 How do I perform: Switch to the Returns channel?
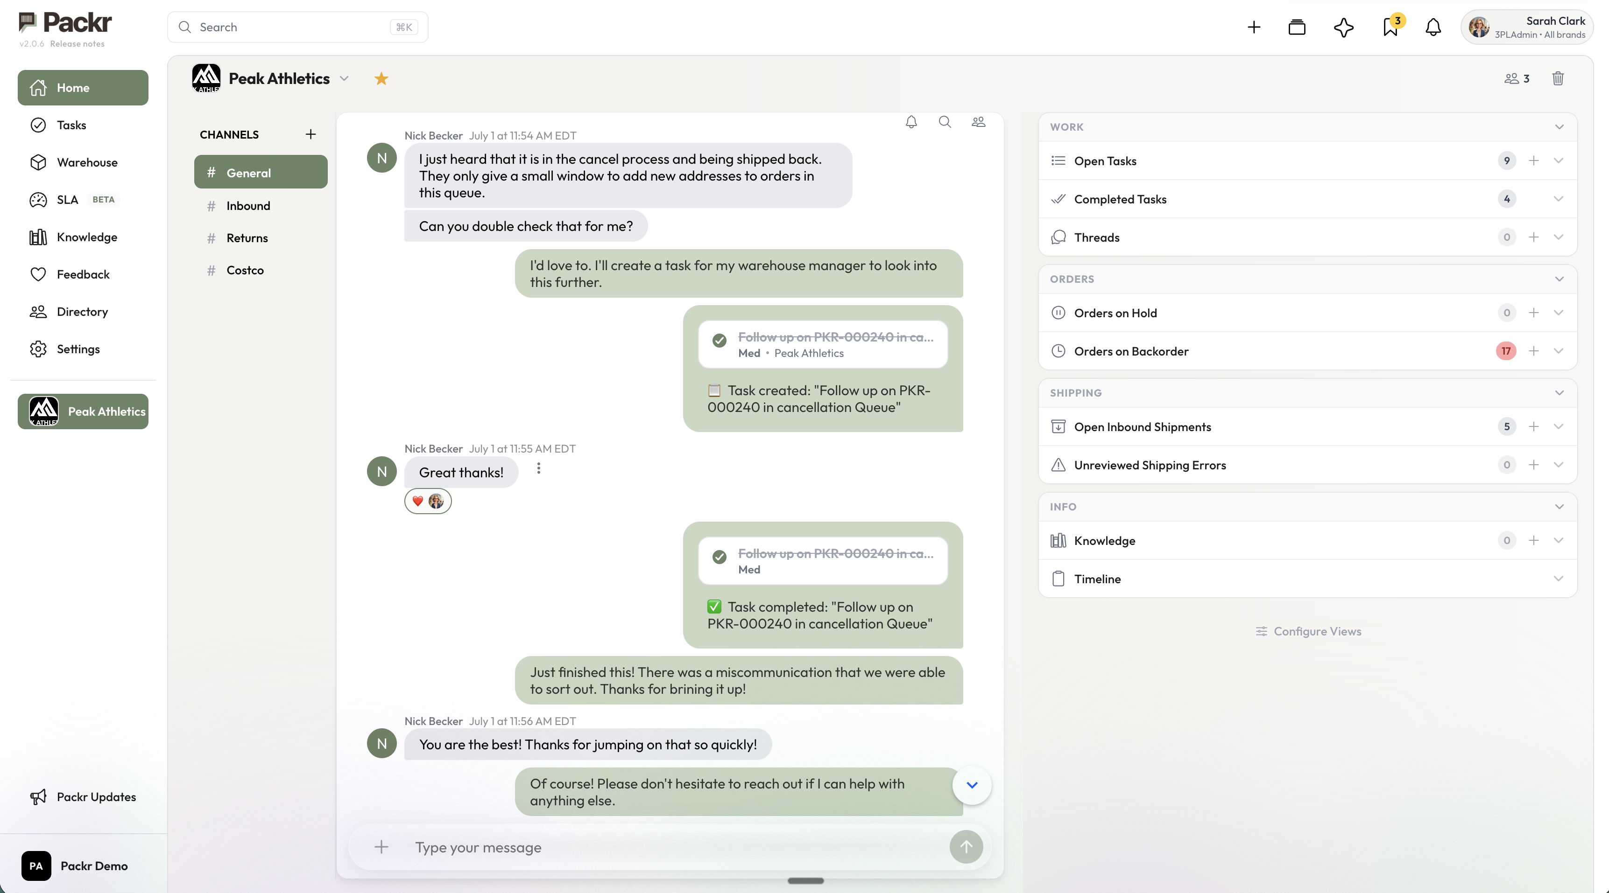click(x=261, y=238)
